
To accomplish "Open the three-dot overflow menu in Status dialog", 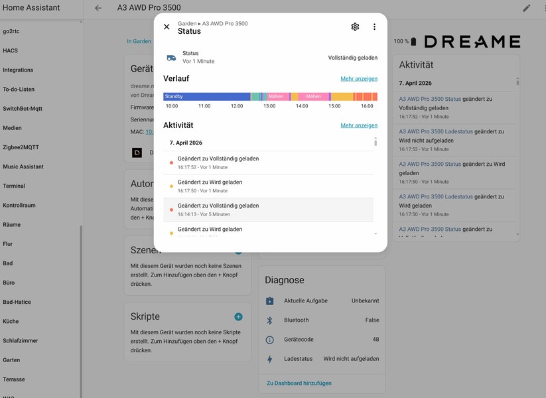I will coord(374,27).
